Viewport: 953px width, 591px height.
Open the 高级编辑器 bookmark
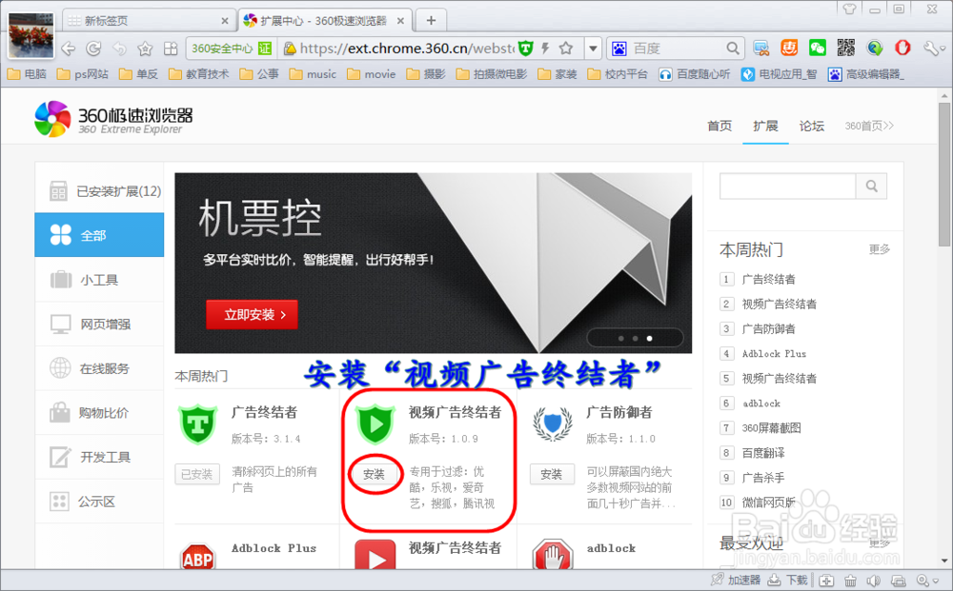click(x=866, y=74)
